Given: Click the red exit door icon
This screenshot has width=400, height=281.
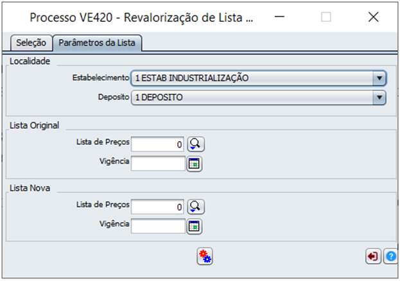Looking at the screenshot, I should coord(373,256).
